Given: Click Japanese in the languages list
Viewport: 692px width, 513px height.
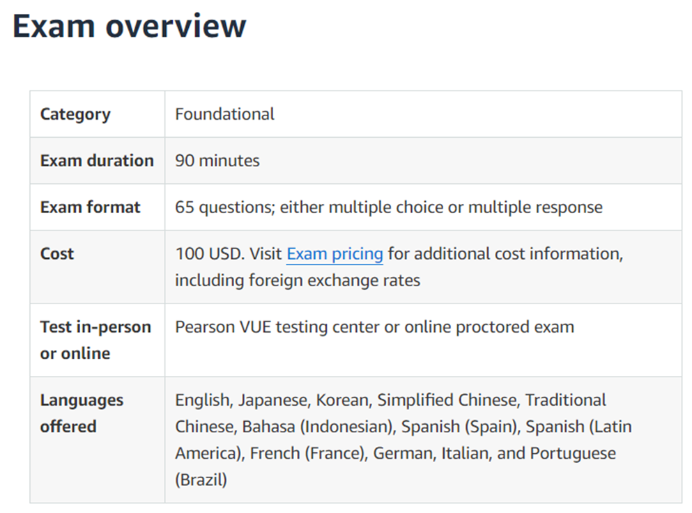Looking at the screenshot, I should click(x=273, y=400).
